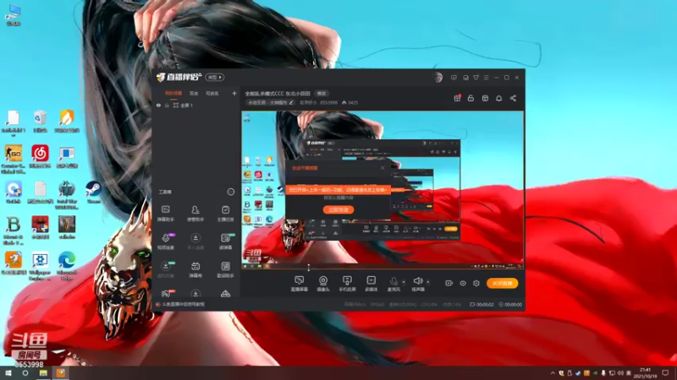Open Microsoft Edge desktop shortcut

(x=67, y=266)
